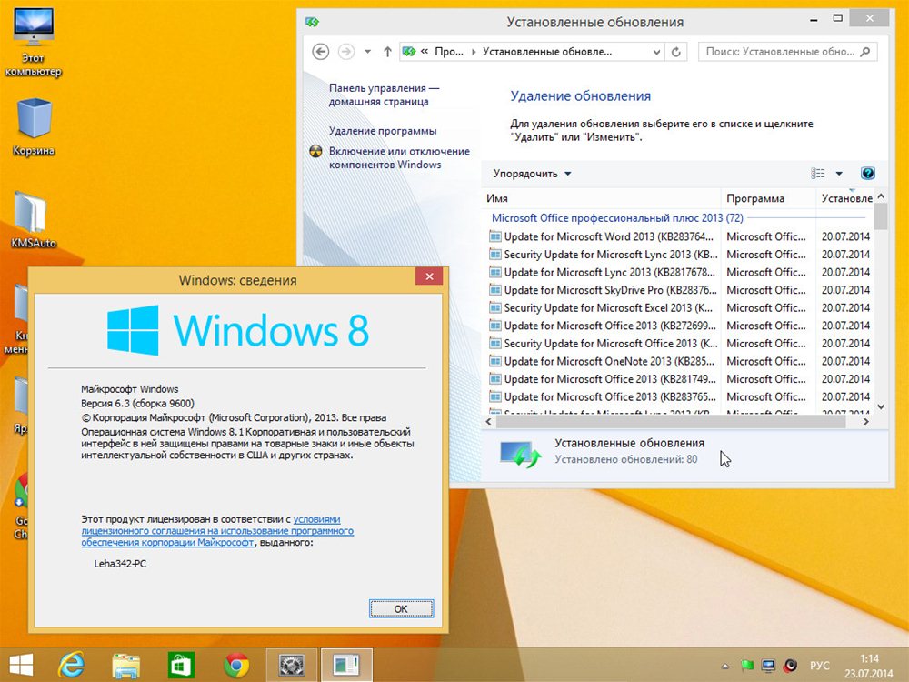Open the Корзина recycle bin icon
The image size is (909, 682).
point(34,127)
